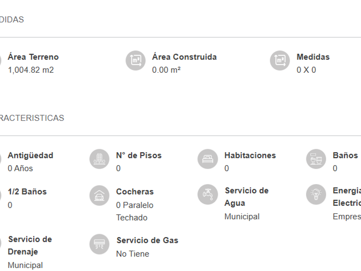Click the Área Construida square-meter icon

[x=135, y=61]
